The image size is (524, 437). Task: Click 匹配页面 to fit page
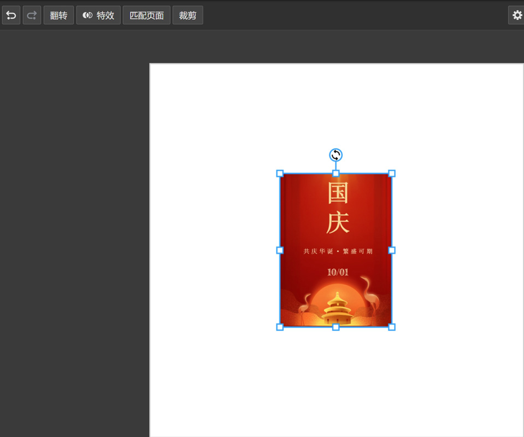tap(146, 15)
